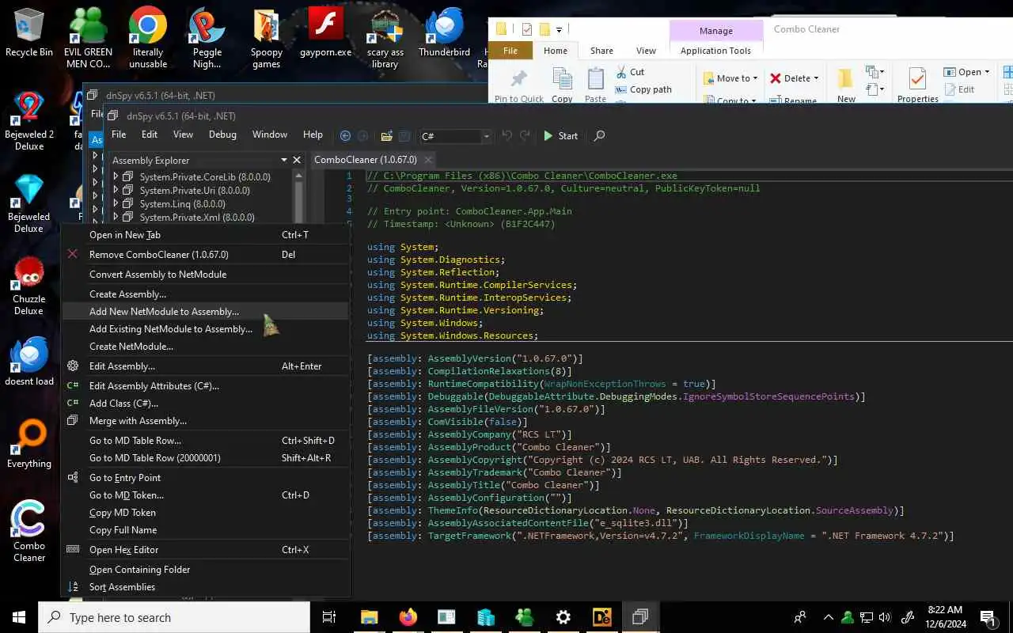Show hidden icons in system tray
The image size is (1013, 633).
pos(829,617)
